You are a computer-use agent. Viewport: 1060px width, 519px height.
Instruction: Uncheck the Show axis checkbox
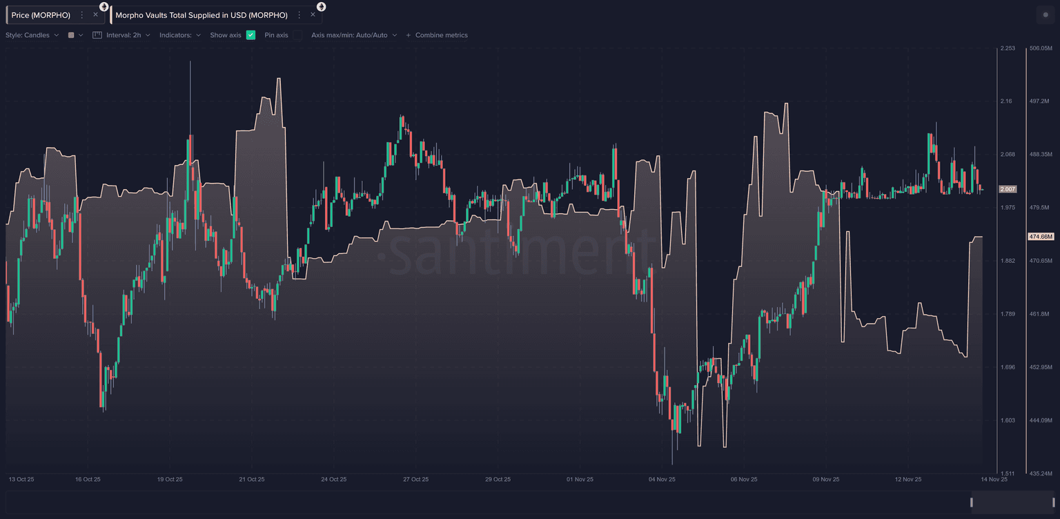251,35
